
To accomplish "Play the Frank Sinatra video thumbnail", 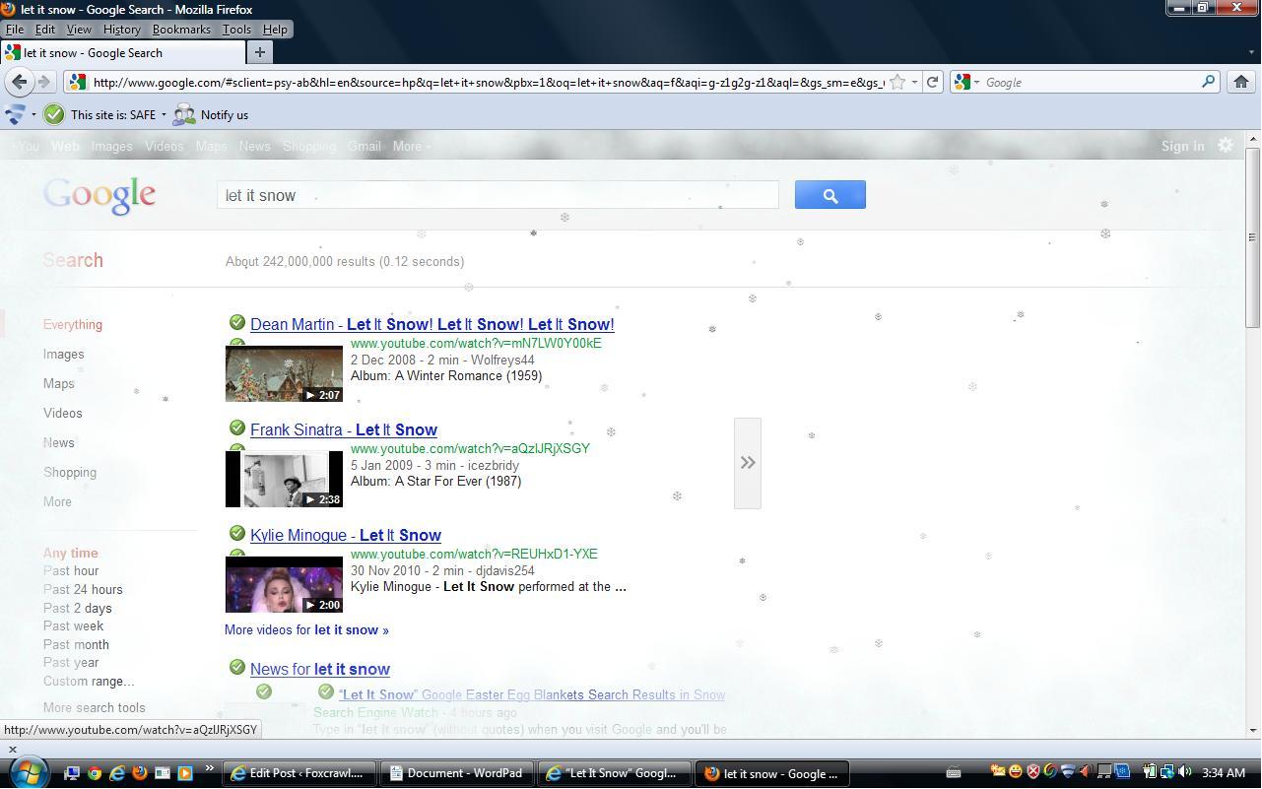I will click(x=284, y=479).
